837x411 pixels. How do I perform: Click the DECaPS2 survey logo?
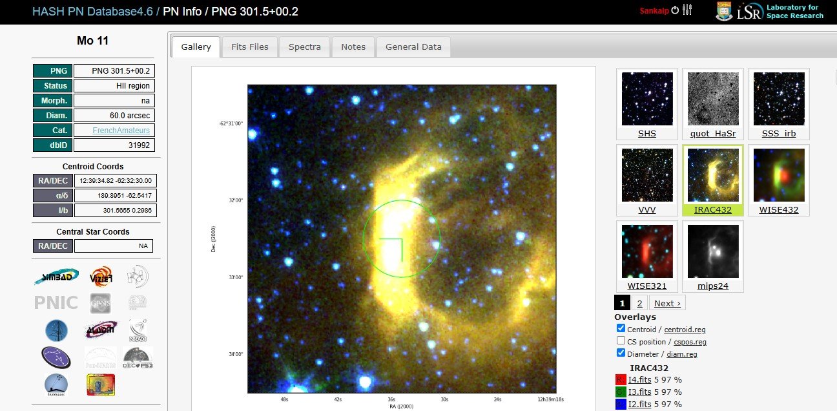click(138, 357)
